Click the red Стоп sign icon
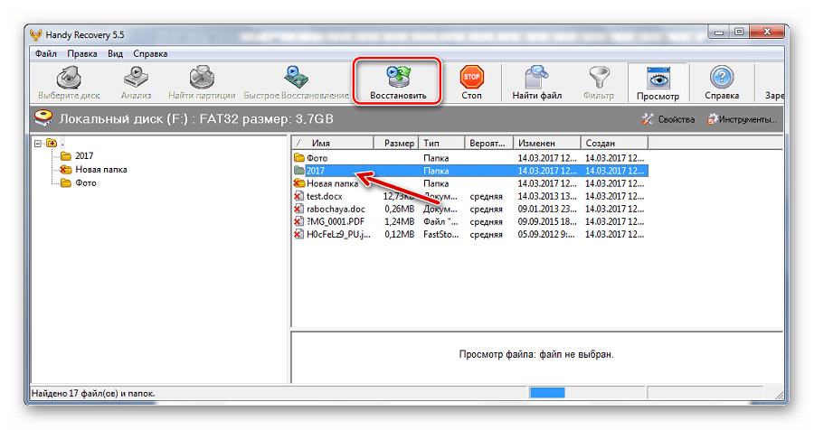This screenshot has width=814, height=430. click(471, 77)
